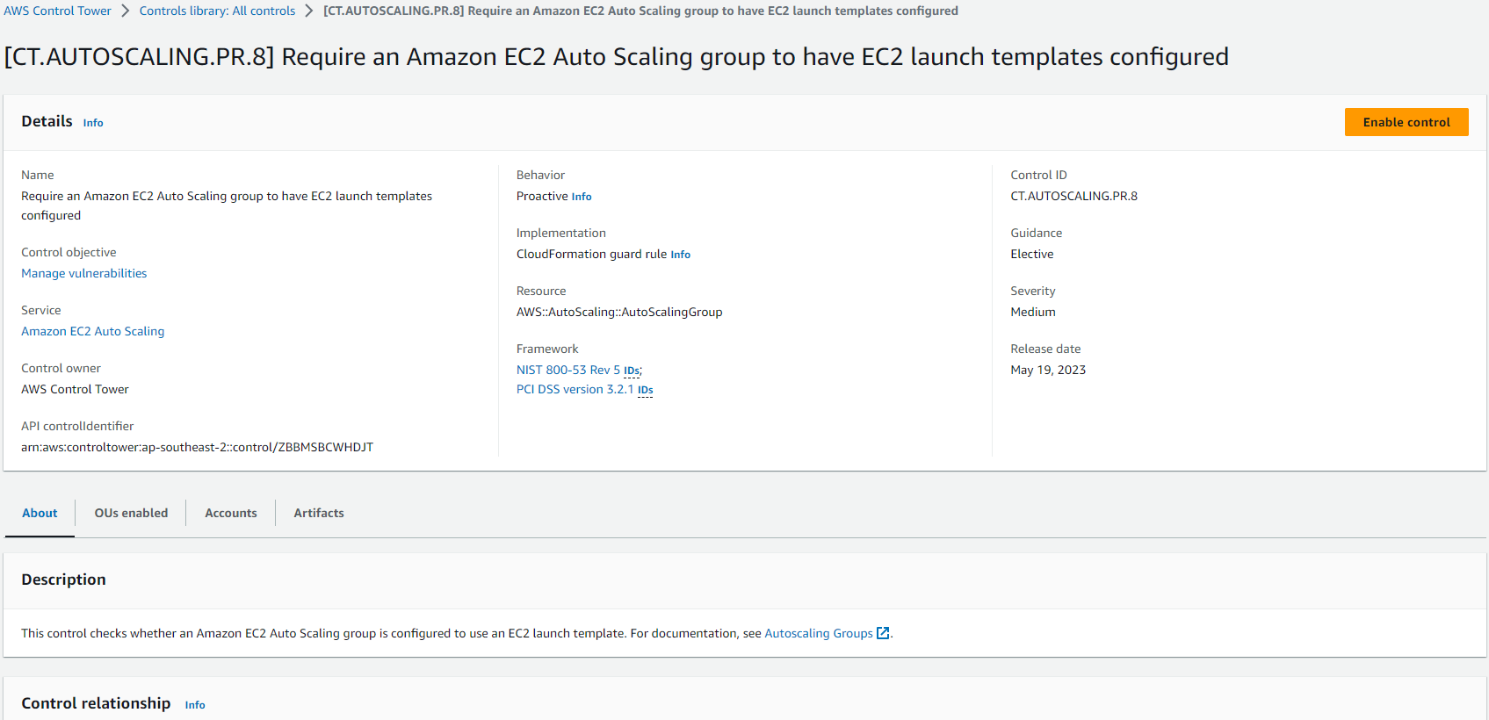Open Info link beside Control relationship
The image size is (1489, 720).
point(195,705)
